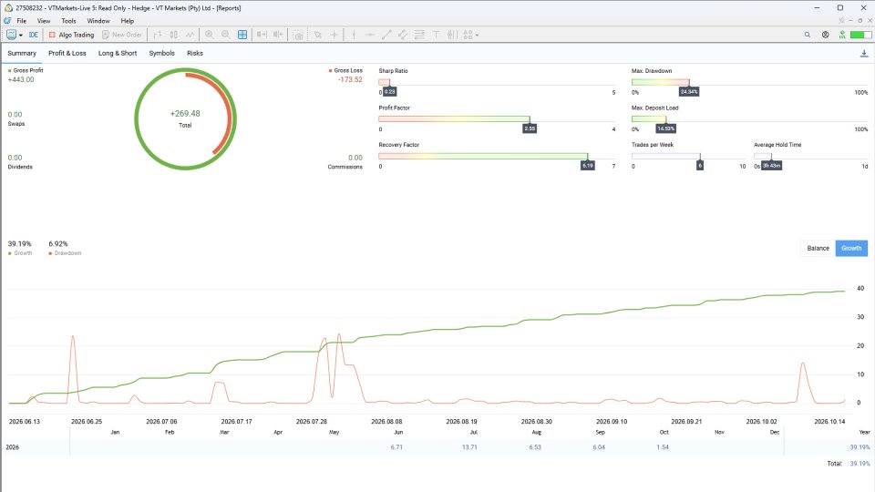The width and height of the screenshot is (875, 492).
Task: Click the Jul 13.71 monthly cell
Action: pyautogui.click(x=469, y=447)
